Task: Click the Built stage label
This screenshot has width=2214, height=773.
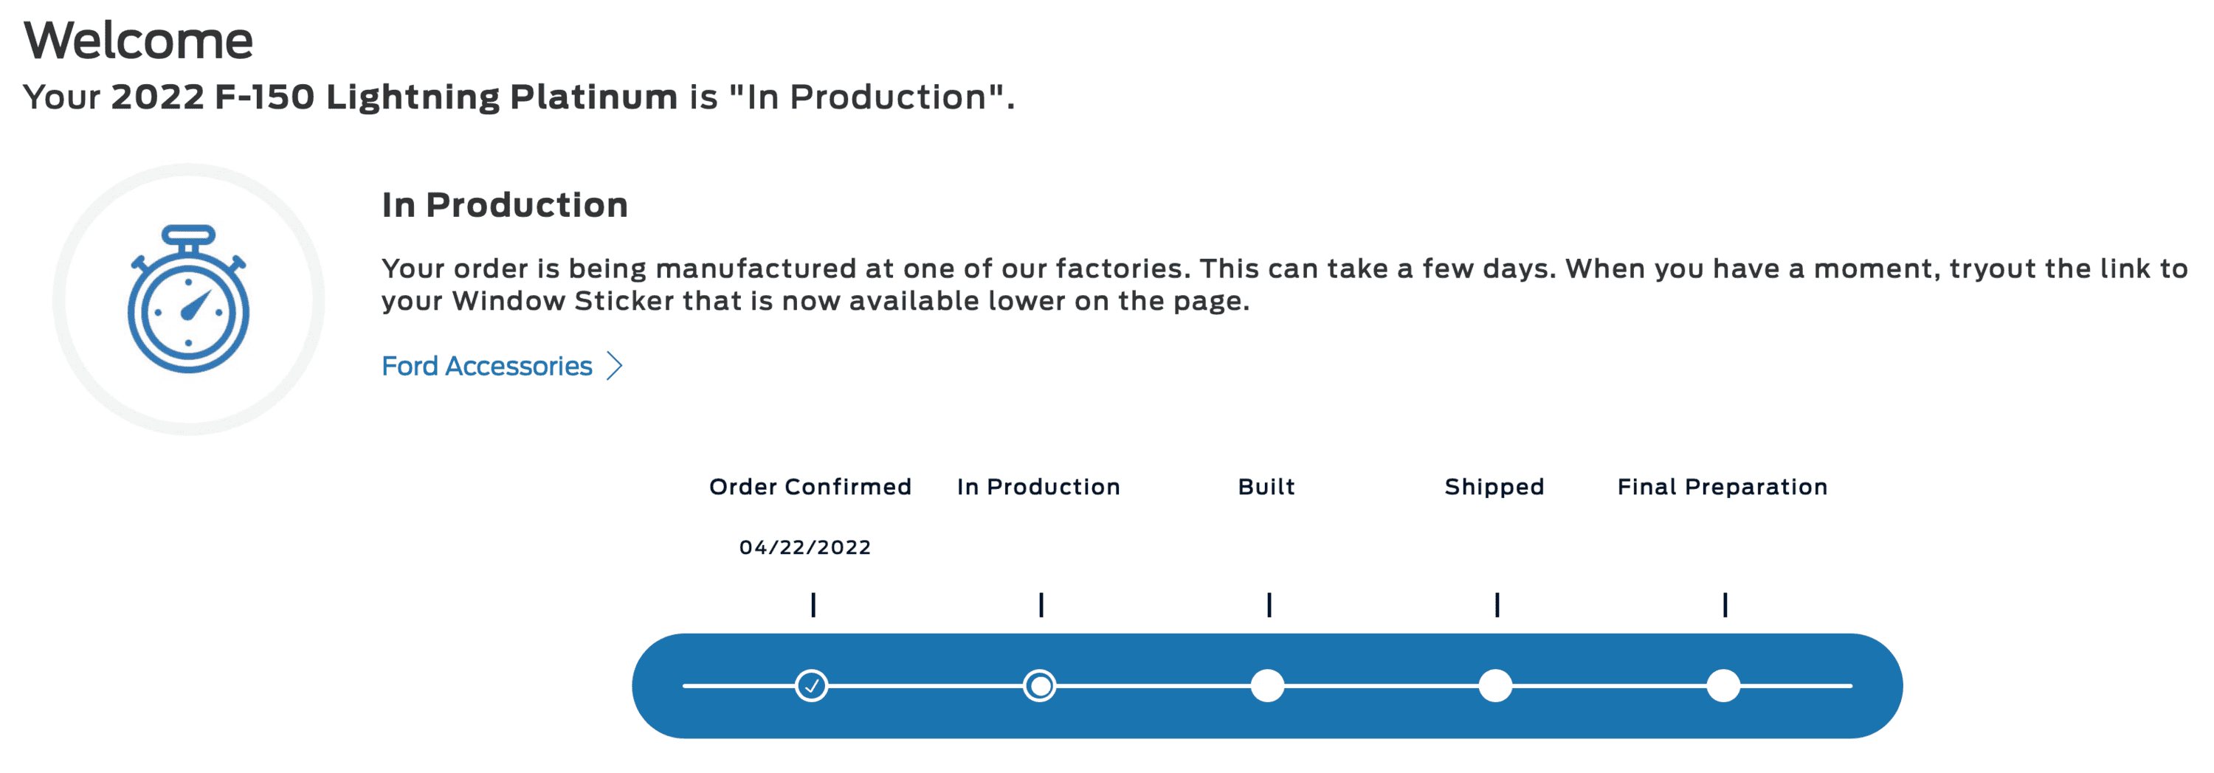Action: 1266,487
